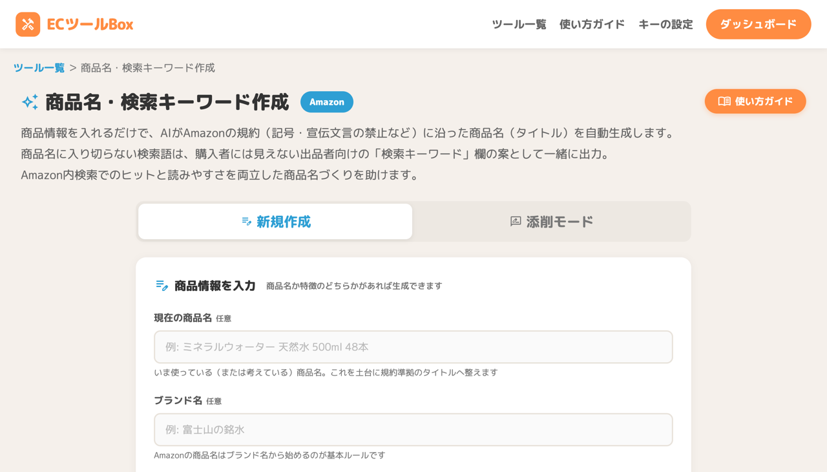Image resolution: width=827 pixels, height=472 pixels.
Task: Click the description line Amazon内検索でのヒット
Action: coord(220,175)
